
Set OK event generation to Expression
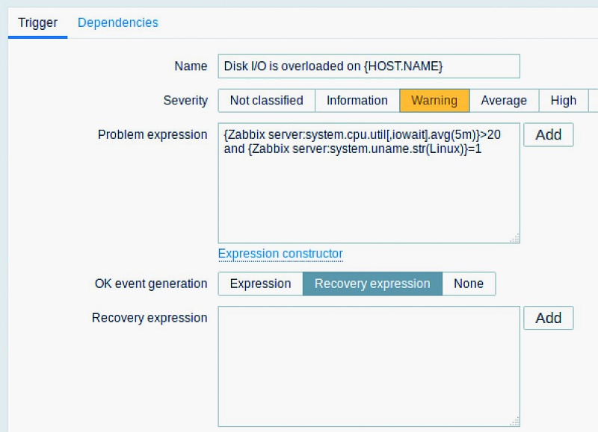click(x=260, y=284)
